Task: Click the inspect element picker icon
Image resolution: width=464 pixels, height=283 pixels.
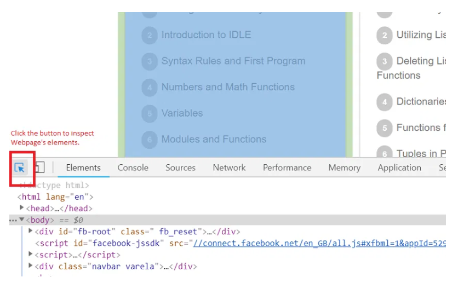Action: pos(20,168)
